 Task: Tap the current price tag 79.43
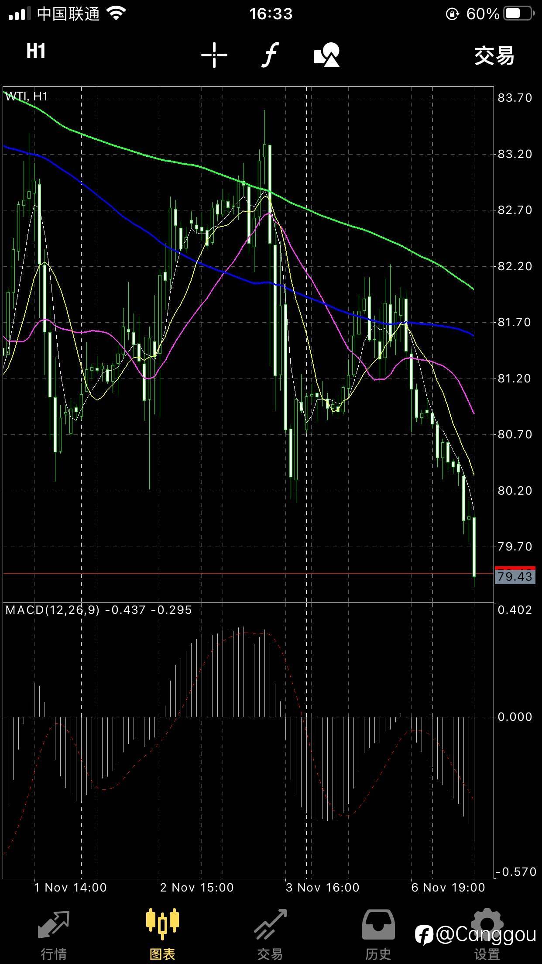pyautogui.click(x=515, y=576)
